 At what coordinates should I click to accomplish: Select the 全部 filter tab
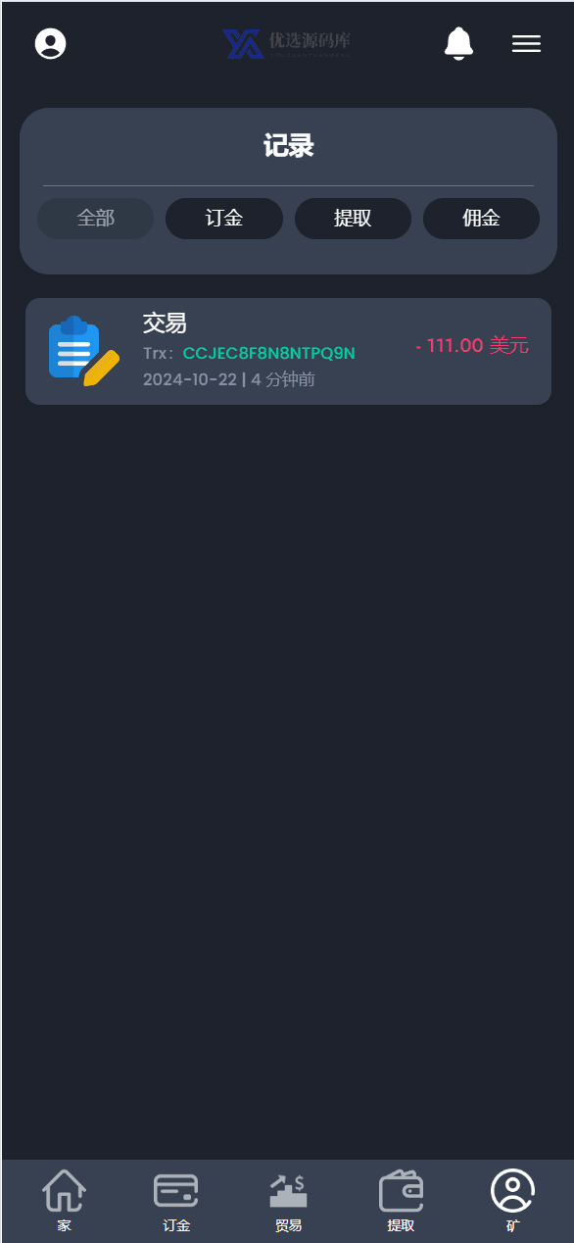point(95,219)
